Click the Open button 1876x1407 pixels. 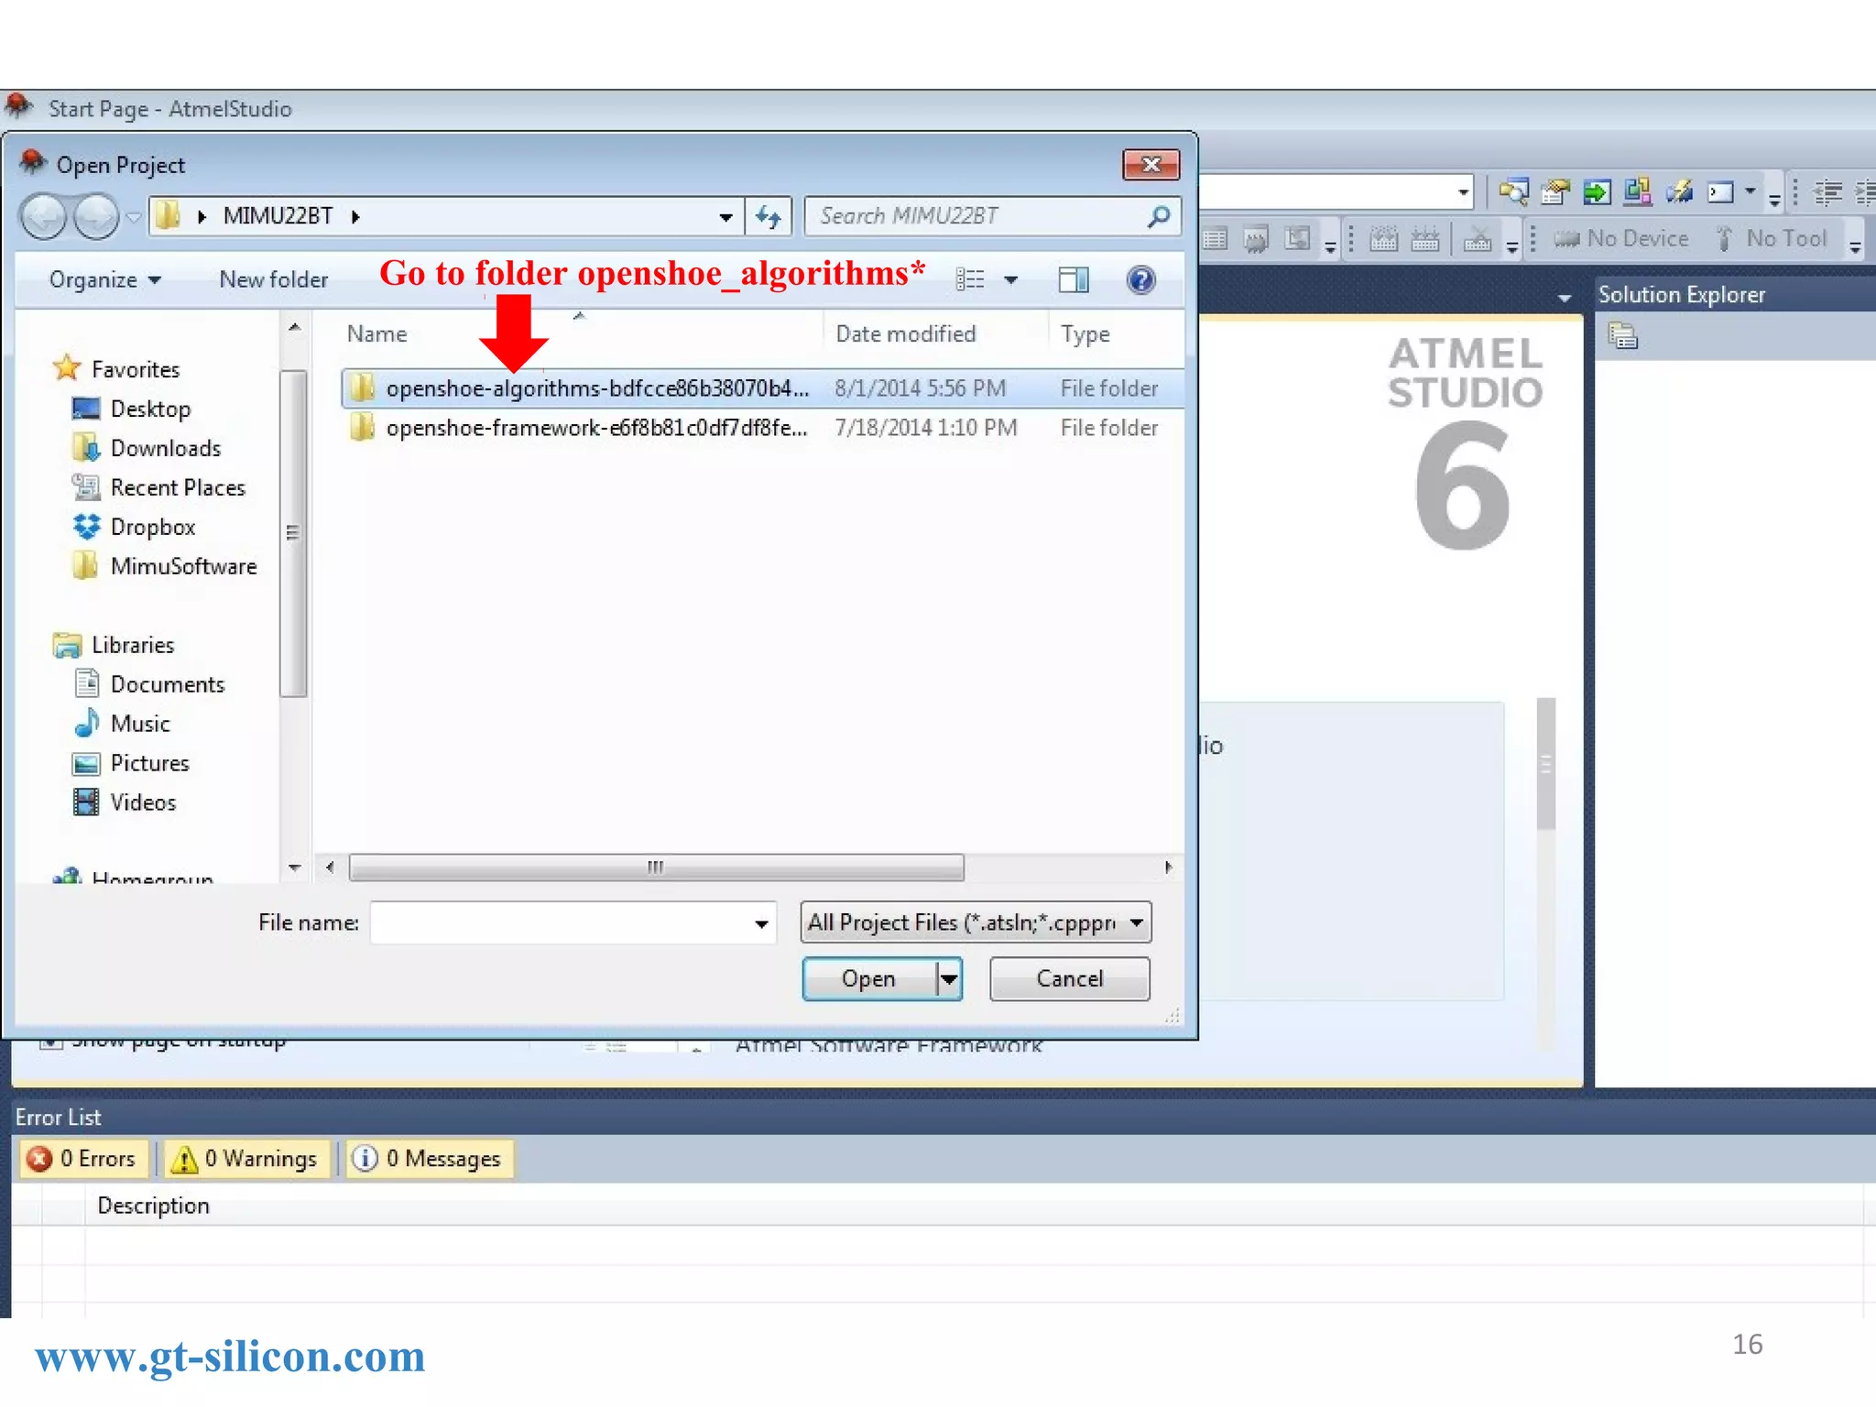click(x=868, y=979)
